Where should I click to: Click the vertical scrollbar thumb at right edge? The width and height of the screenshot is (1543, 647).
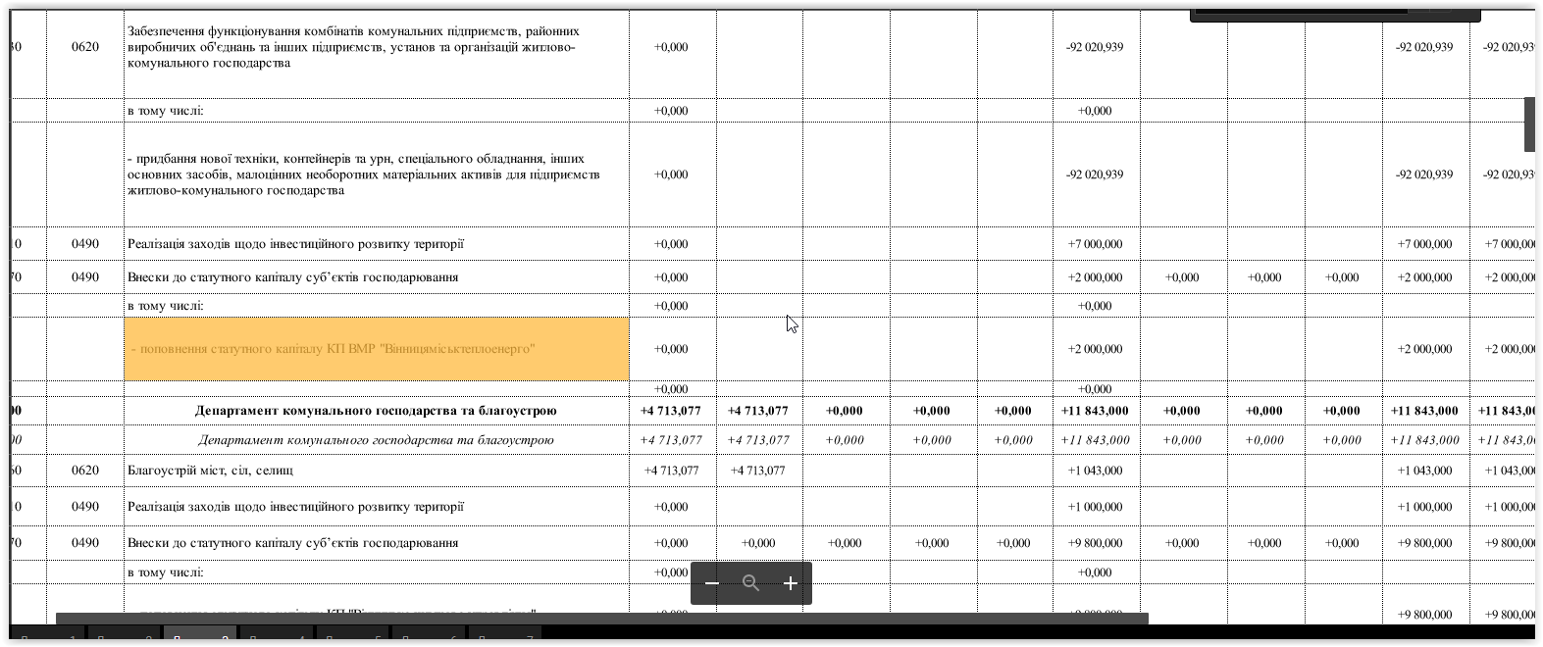pyautogui.click(x=1528, y=124)
